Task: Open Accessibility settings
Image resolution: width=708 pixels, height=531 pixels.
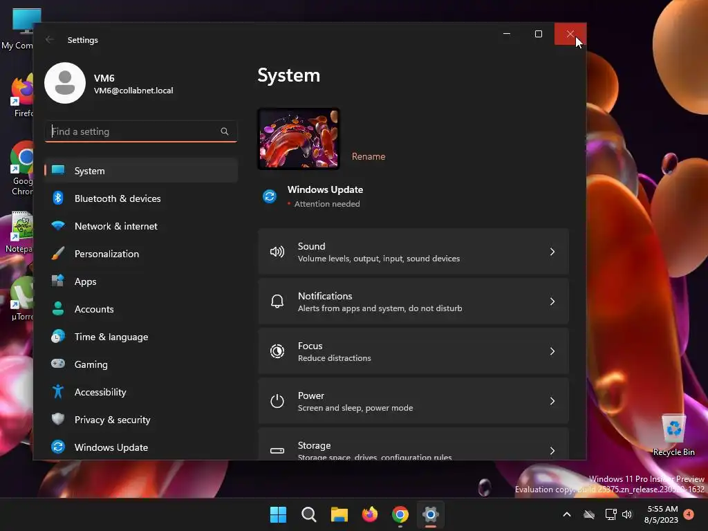Action: (141, 392)
